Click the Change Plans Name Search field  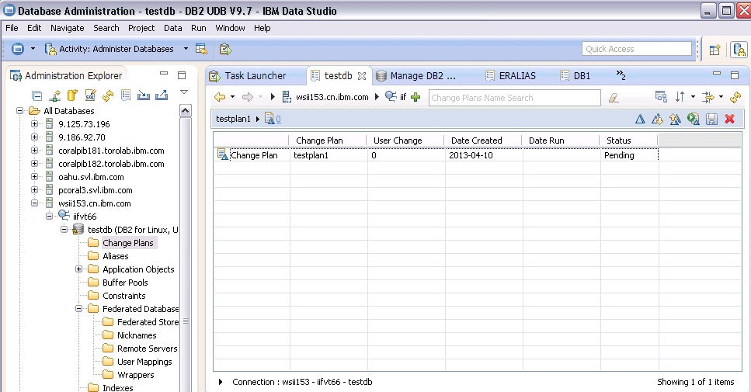514,98
